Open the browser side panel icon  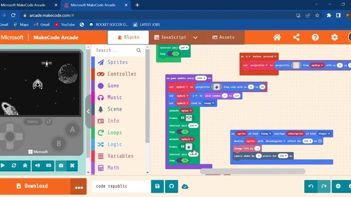tap(338, 15)
